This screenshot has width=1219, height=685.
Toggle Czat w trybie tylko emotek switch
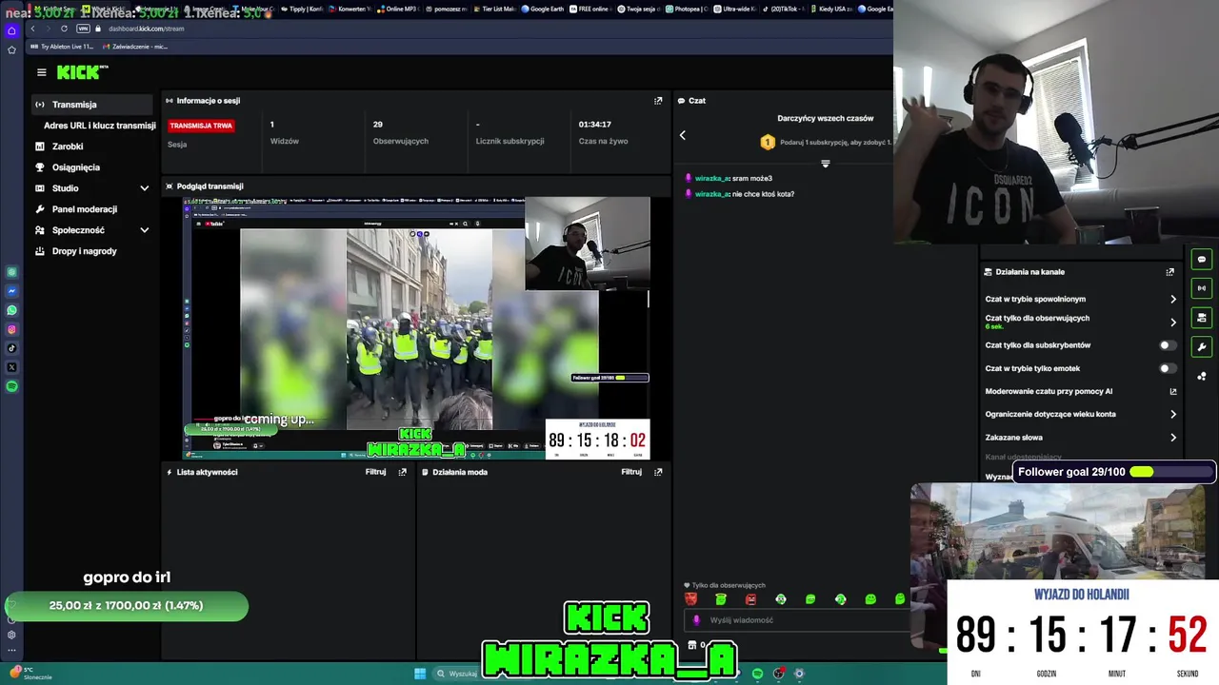pyautogui.click(x=1167, y=368)
